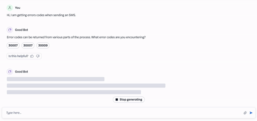
Task: Click Good Bot name above loading reply
Action: (22, 72)
